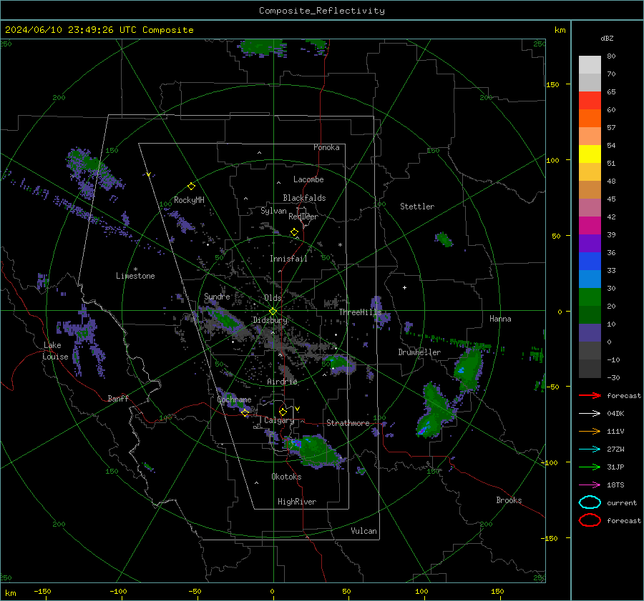Screen dimensions: 644x601
Task: Select the bright green 30 dBZ swatch
Action: [x=590, y=297]
